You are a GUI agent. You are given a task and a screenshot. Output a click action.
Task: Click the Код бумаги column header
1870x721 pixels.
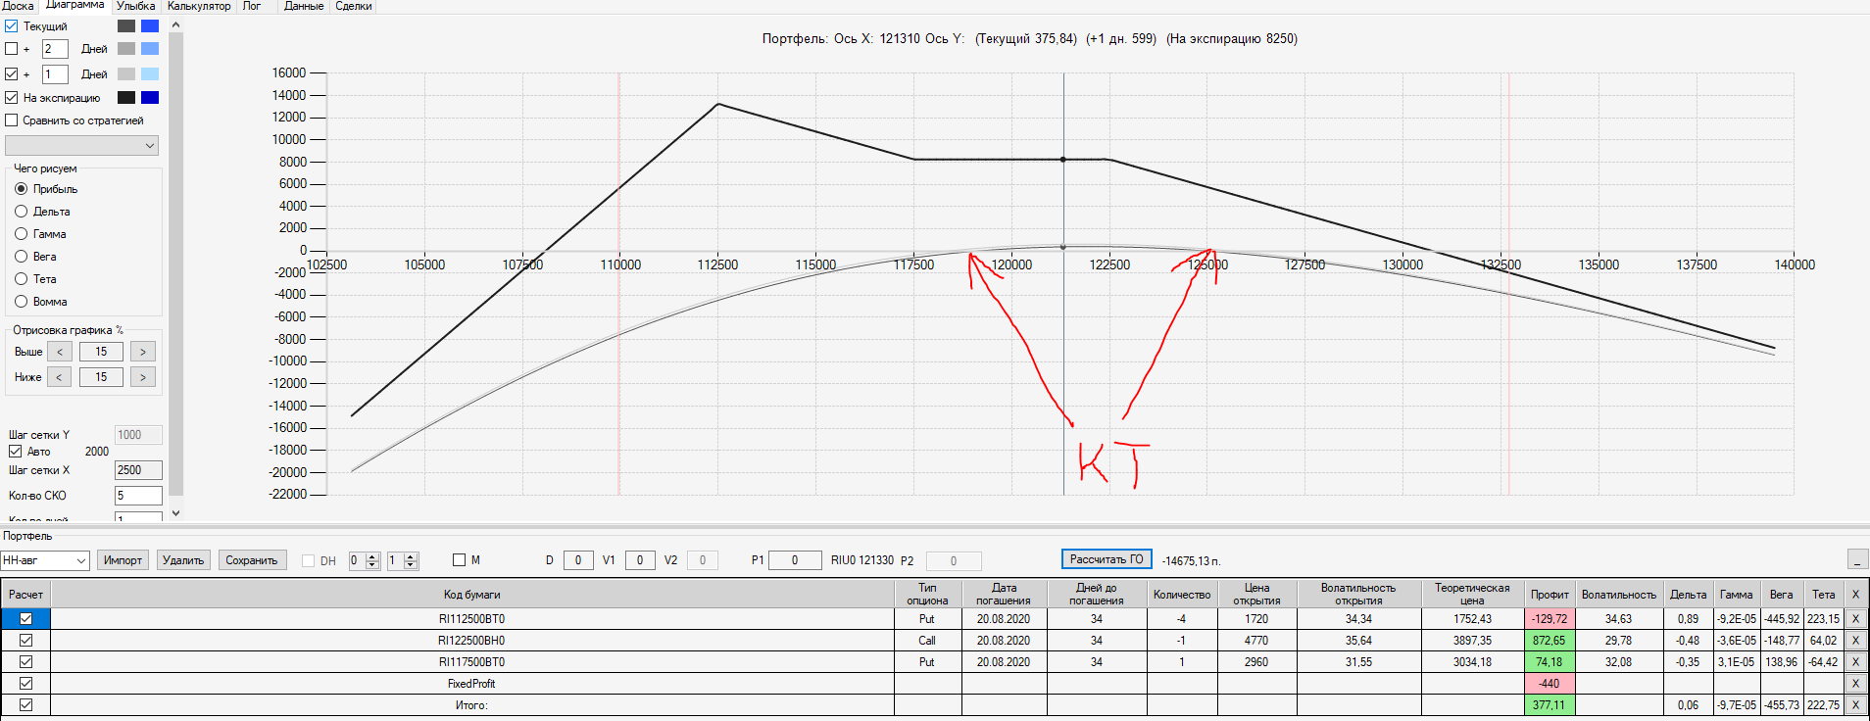click(471, 595)
